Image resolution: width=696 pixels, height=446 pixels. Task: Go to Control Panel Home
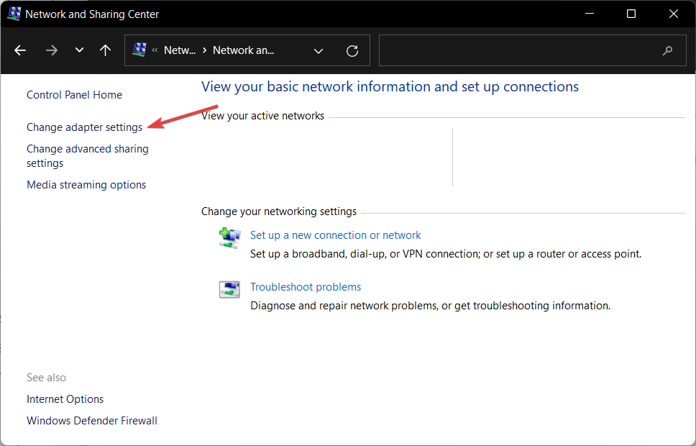tap(74, 95)
